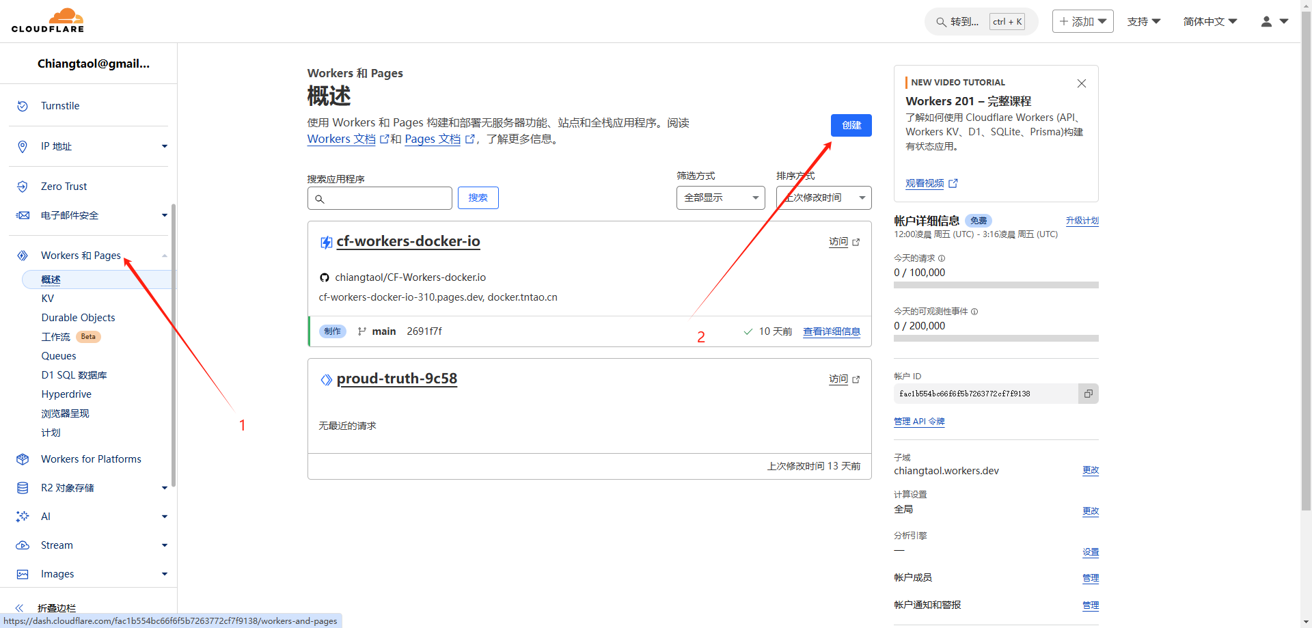This screenshot has height=628, width=1312.
Task: Click the Workers for Platforms icon
Action: click(23, 459)
